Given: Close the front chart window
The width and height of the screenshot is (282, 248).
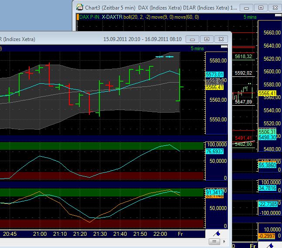Looking at the screenshot, I should tap(221, 39).
